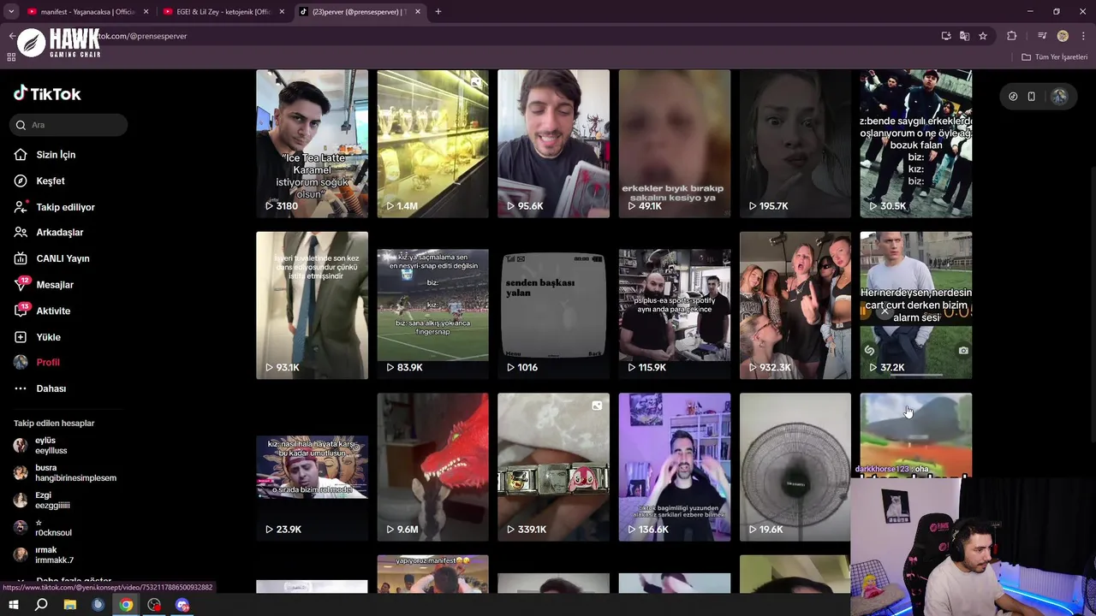Open followed account busra
Screen dimensions: 1096x616
pyautogui.click(x=64, y=473)
